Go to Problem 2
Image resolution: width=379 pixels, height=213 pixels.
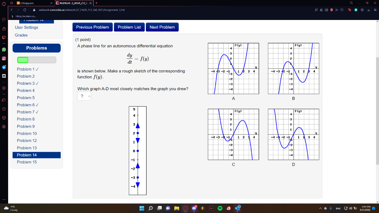[26, 76]
